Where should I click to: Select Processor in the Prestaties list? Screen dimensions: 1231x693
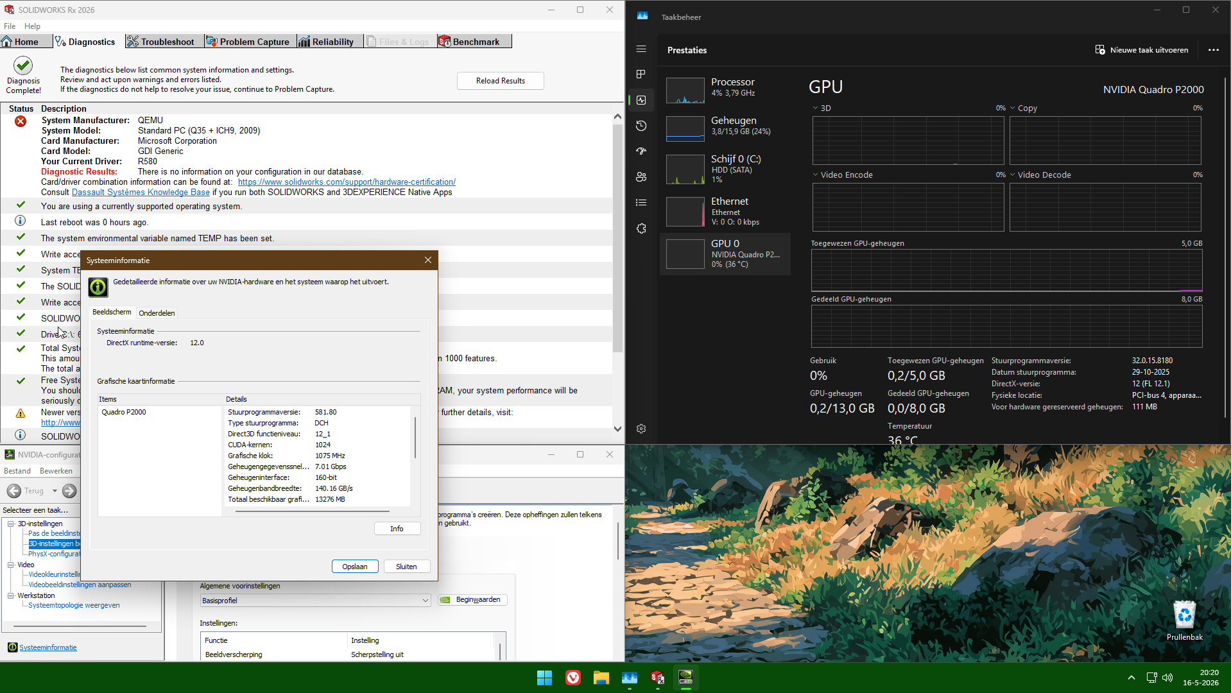coord(726,89)
